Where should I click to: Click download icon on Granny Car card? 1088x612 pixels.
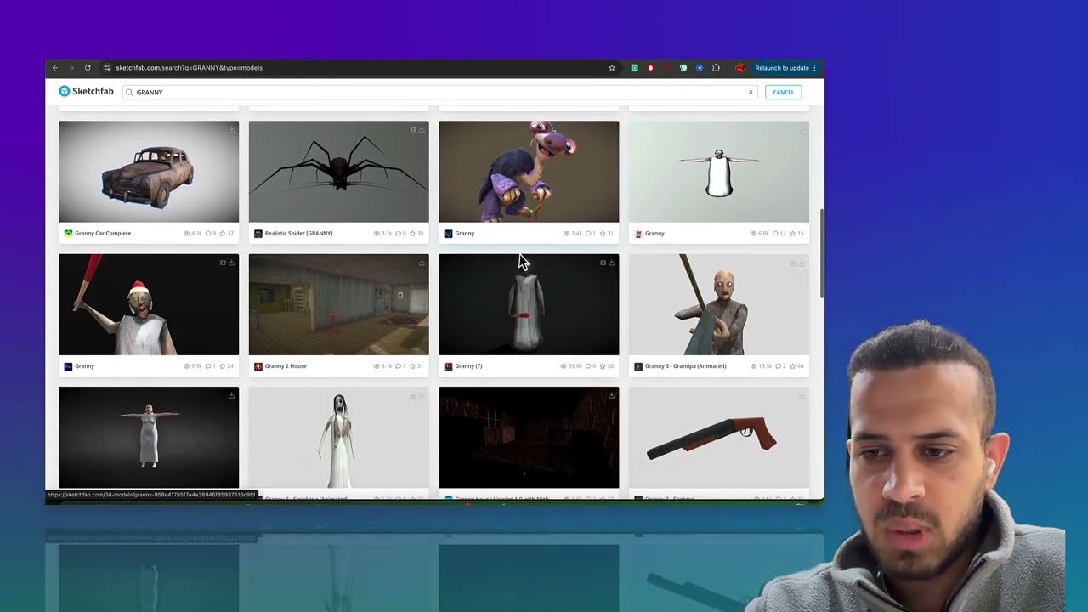coord(231,129)
